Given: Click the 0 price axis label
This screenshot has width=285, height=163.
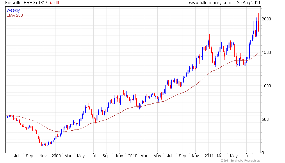Looking at the screenshot, I should [x=263, y=153].
